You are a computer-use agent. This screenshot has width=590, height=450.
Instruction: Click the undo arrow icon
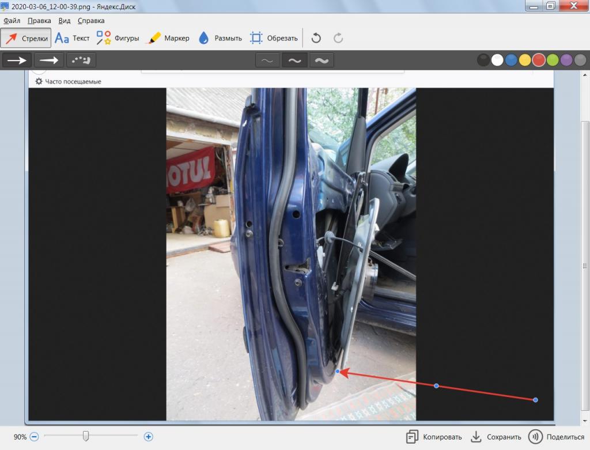coord(316,38)
